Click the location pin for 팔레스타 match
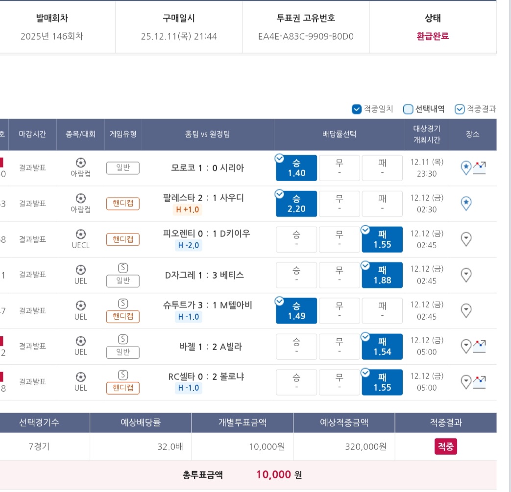 coord(466,203)
